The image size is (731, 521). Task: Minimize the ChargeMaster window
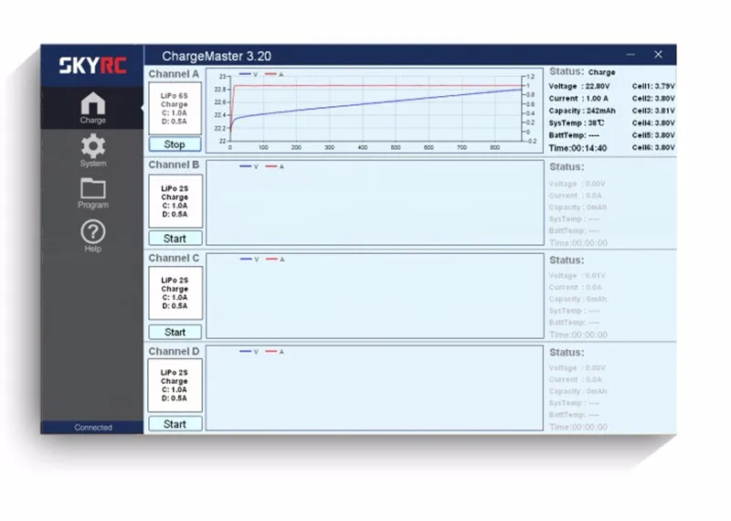(x=630, y=55)
